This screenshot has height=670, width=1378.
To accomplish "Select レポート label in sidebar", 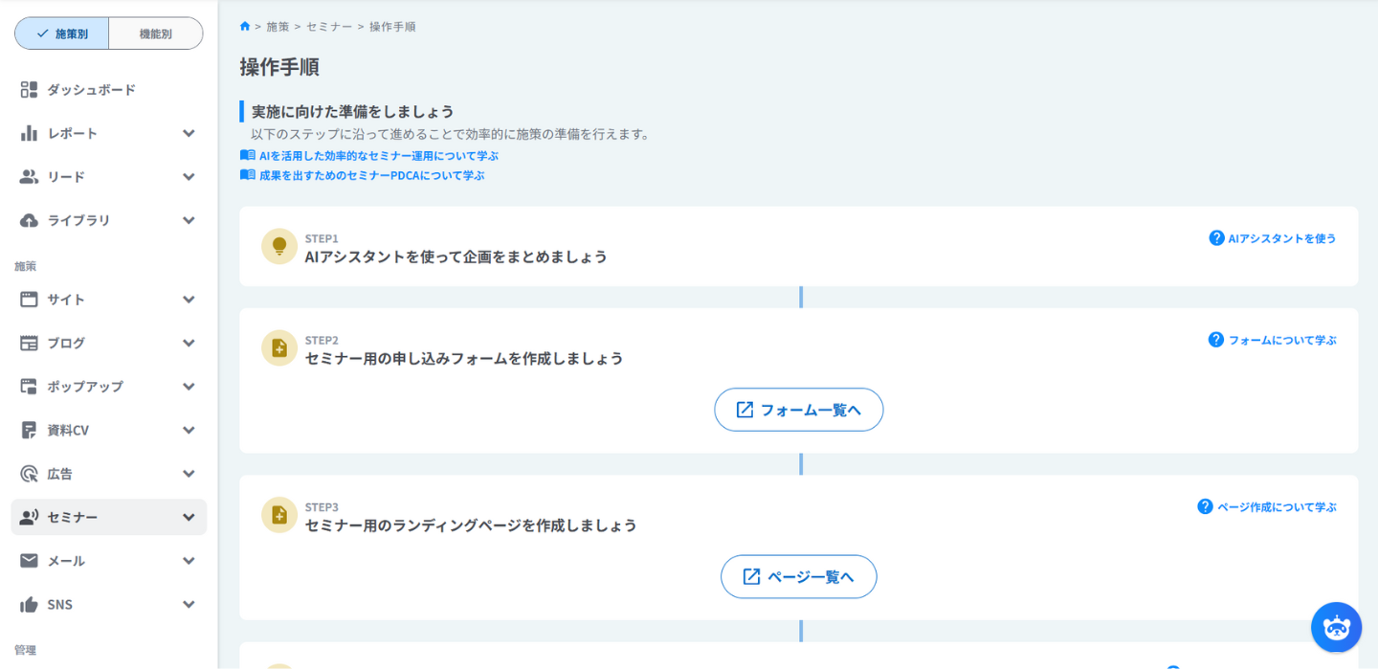I will pos(73,133).
